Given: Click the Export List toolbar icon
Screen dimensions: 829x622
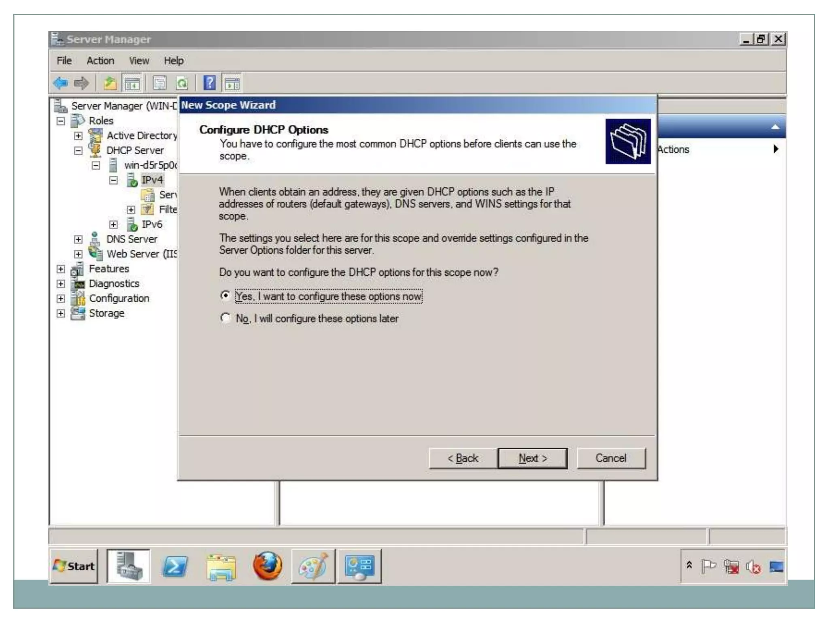Looking at the screenshot, I should tap(159, 83).
